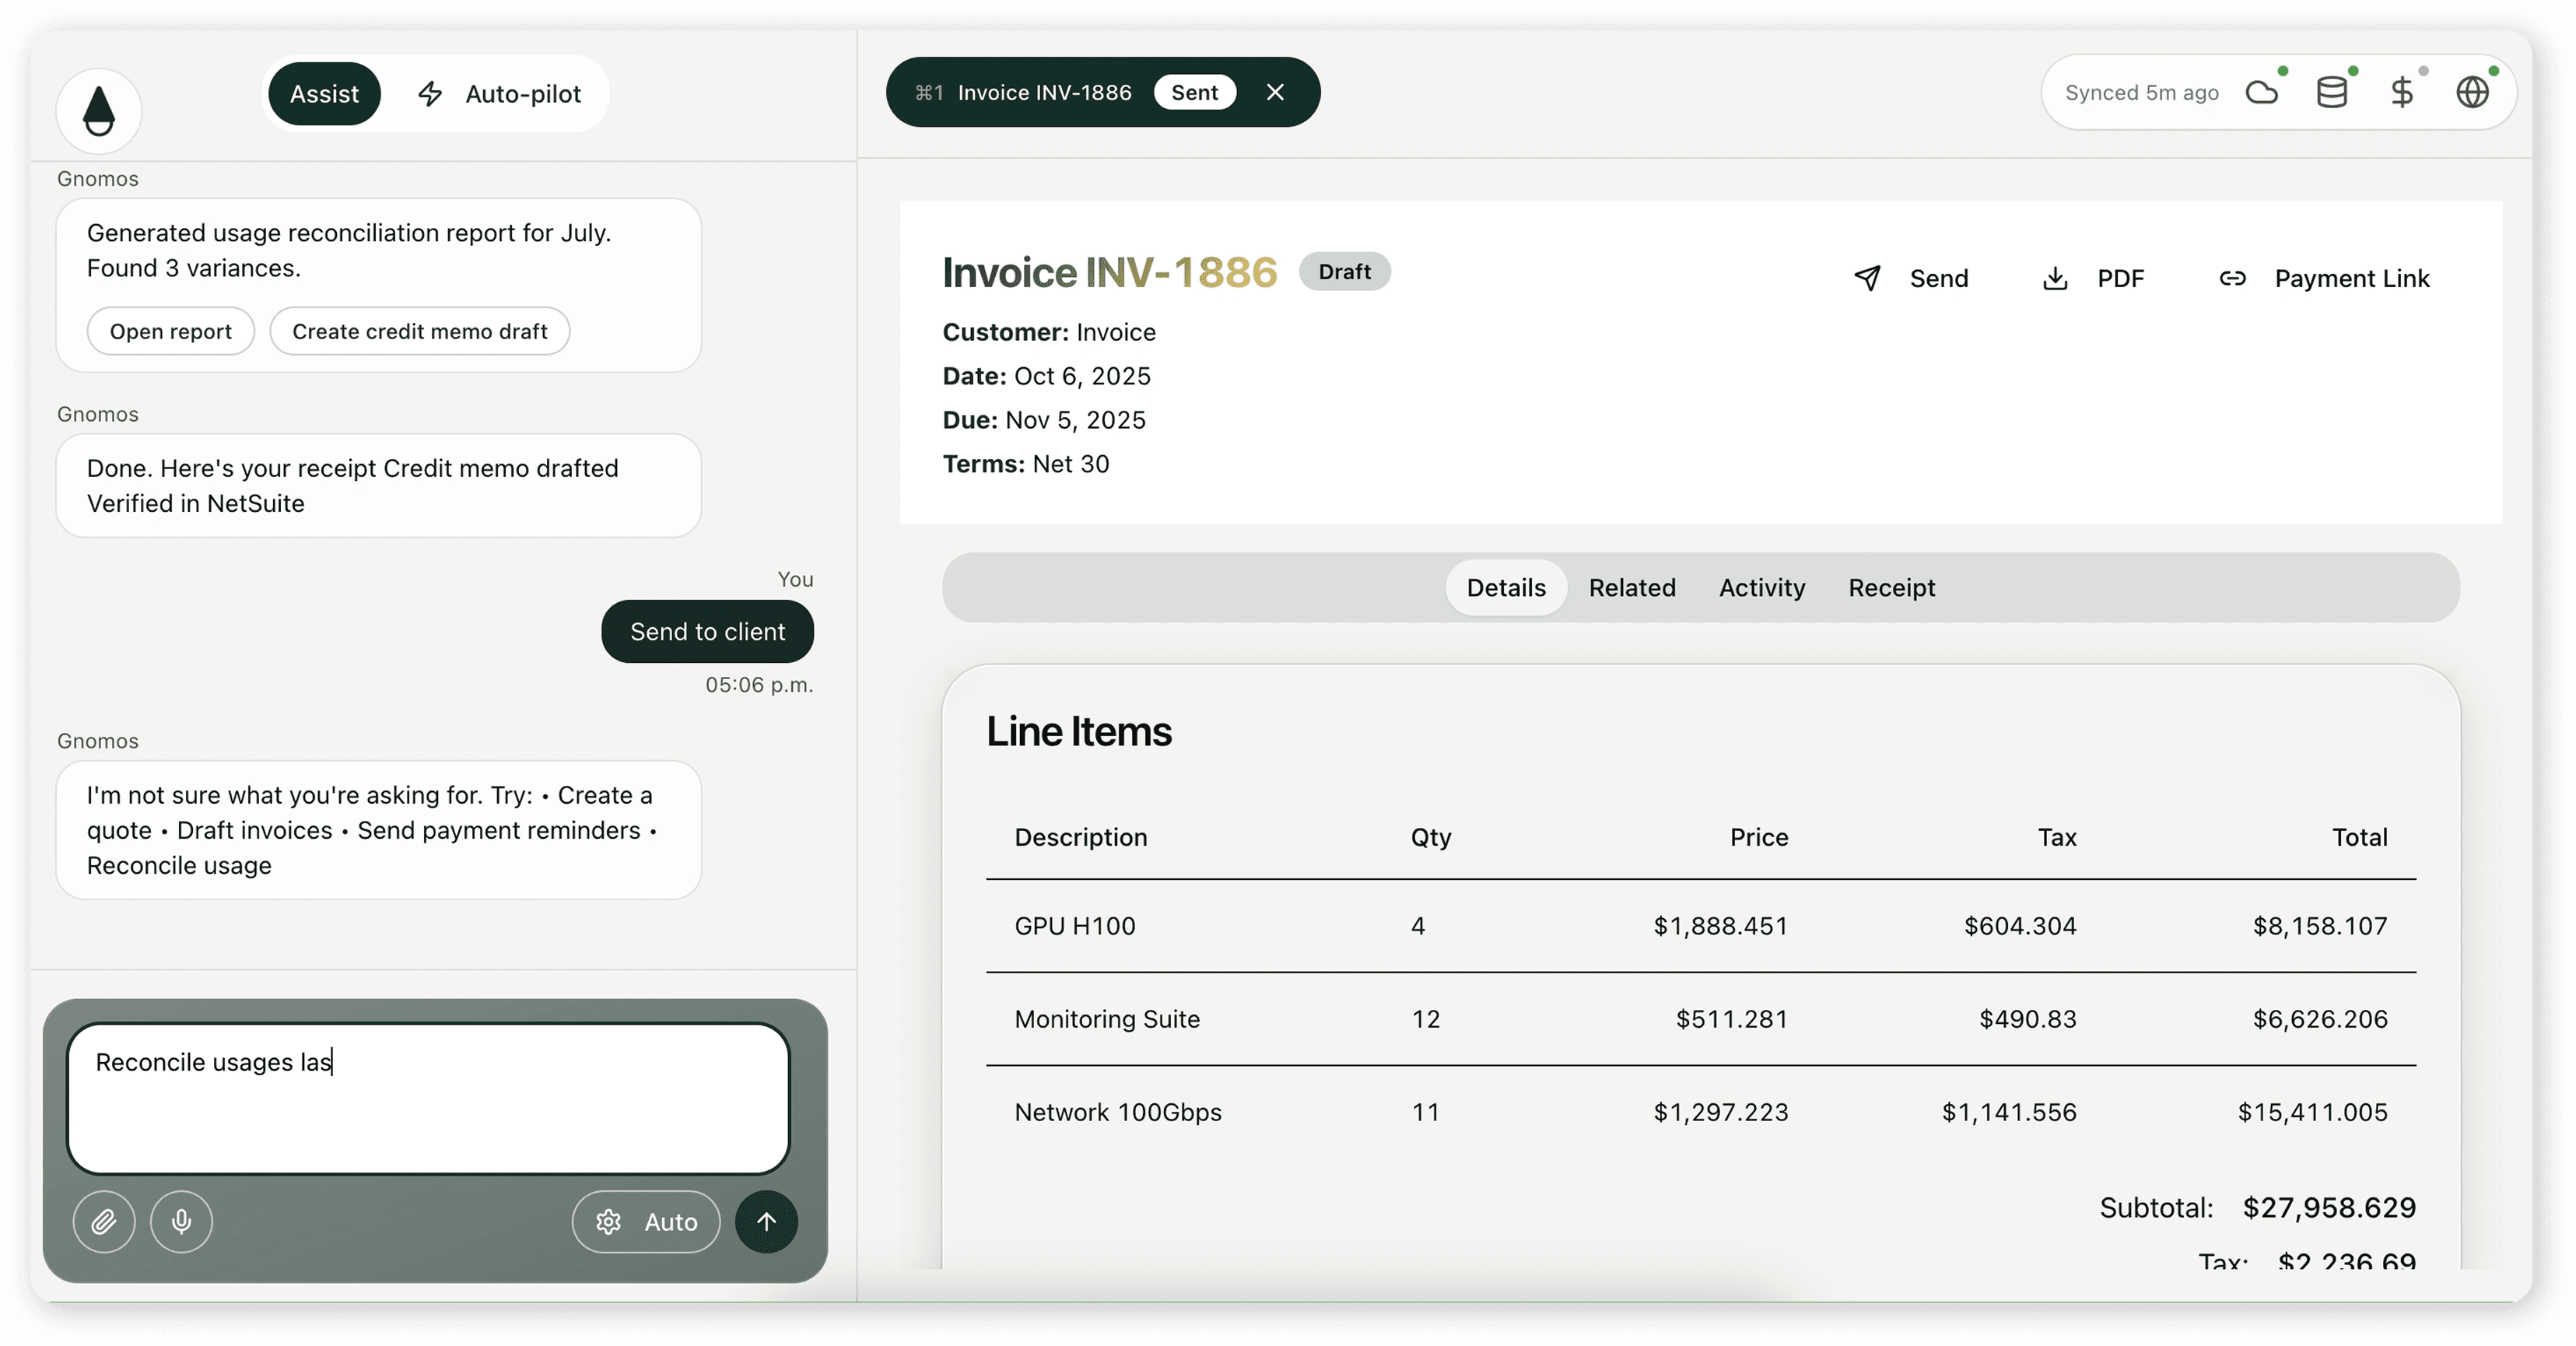Screen dimensions: 2576x1346
Task: Open the Auto model settings selector
Action: coord(646,1221)
